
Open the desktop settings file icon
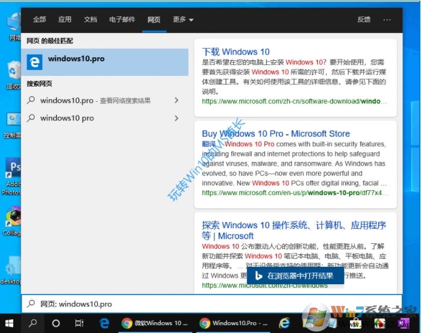(11, 270)
